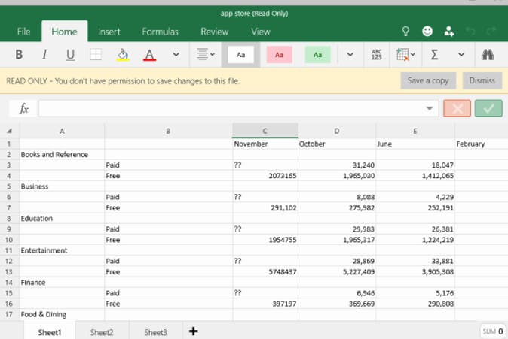
Task: Select the row 8 header
Action: click(9, 219)
